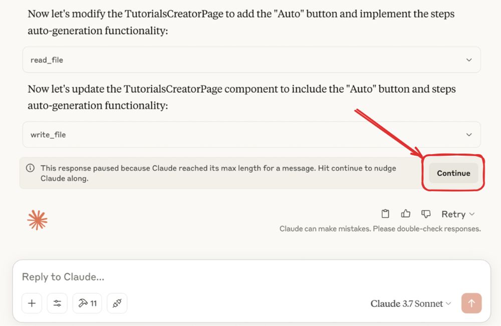Click the max length pause notice text
This screenshot has width=501, height=326.
[x=218, y=173]
